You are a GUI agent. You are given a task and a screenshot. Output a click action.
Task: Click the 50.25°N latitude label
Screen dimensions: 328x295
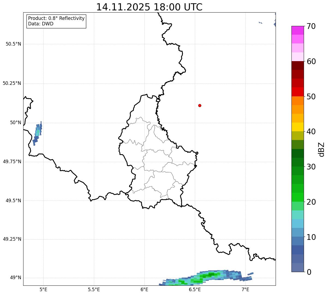tap(12, 83)
